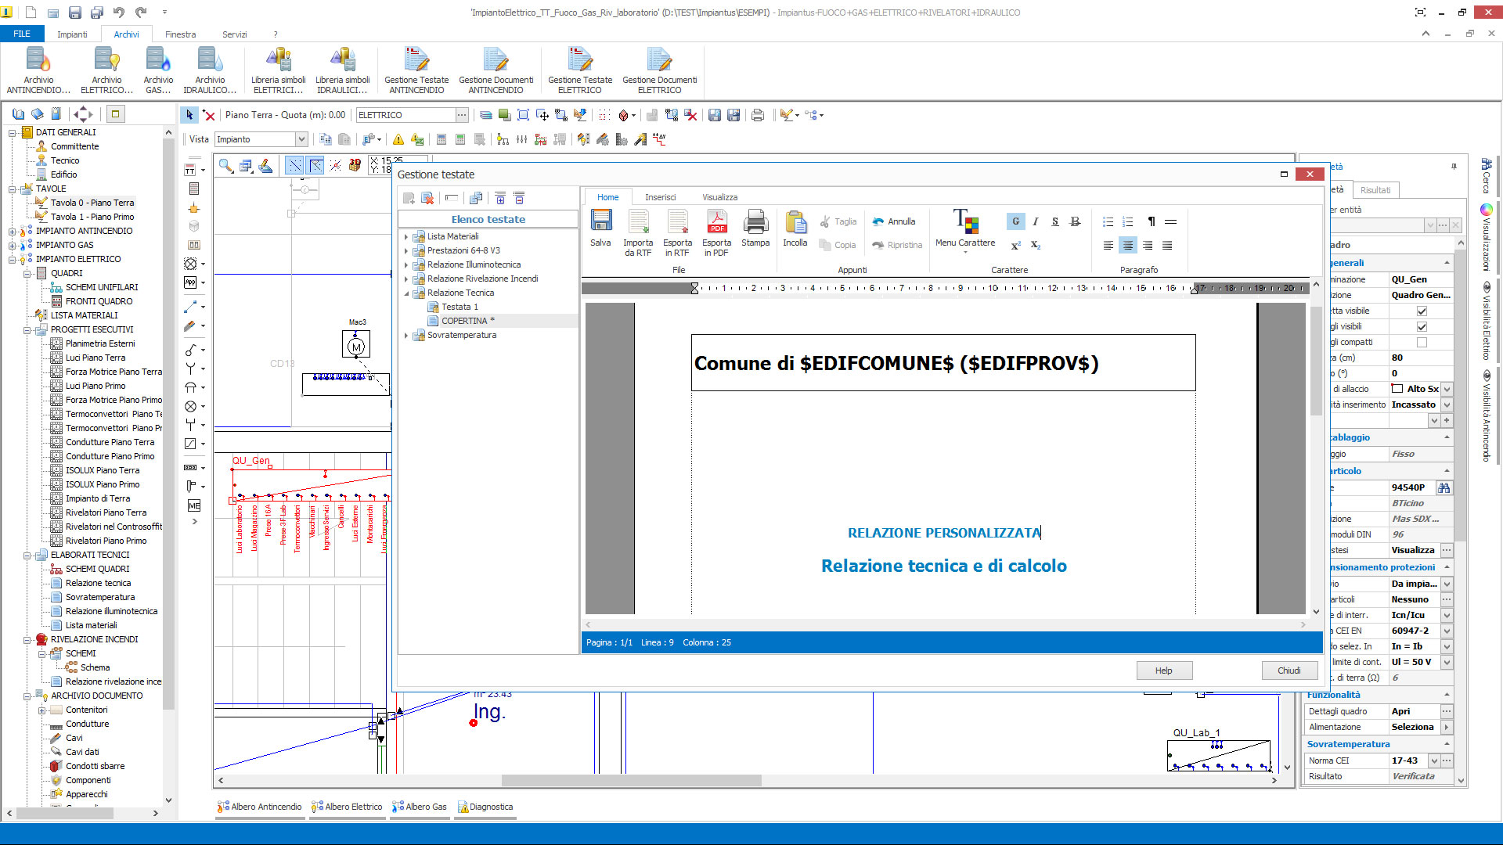The image size is (1503, 845).
Task: Open the Impianti ribbon tab
Action: pyautogui.click(x=72, y=34)
